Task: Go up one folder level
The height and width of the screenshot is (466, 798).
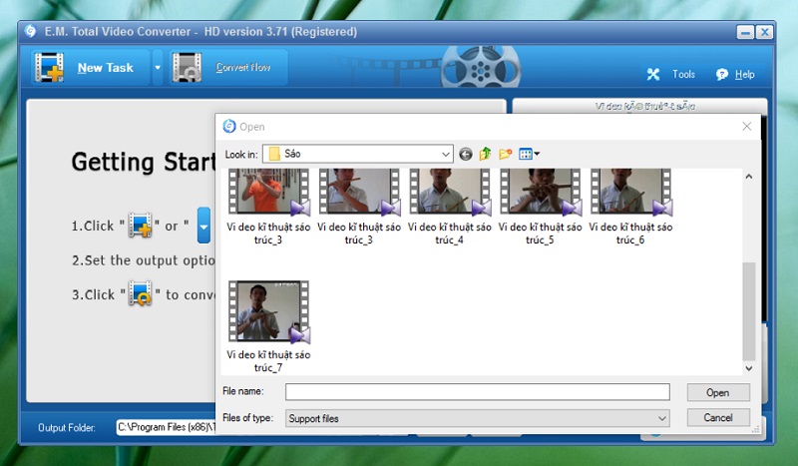Action: [486, 154]
